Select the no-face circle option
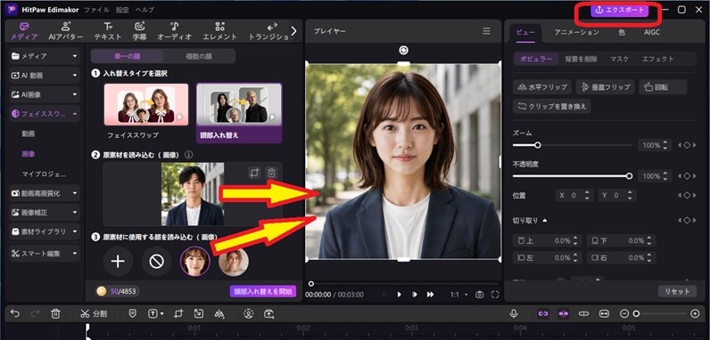Image resolution: width=710 pixels, height=340 pixels. [x=157, y=262]
